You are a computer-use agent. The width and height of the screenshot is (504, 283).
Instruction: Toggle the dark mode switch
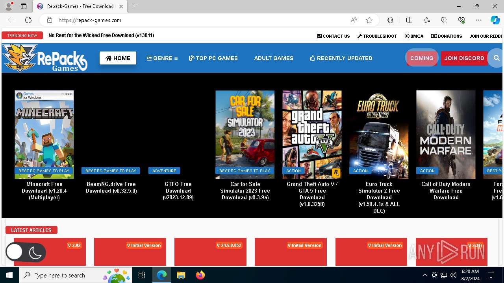(26, 252)
